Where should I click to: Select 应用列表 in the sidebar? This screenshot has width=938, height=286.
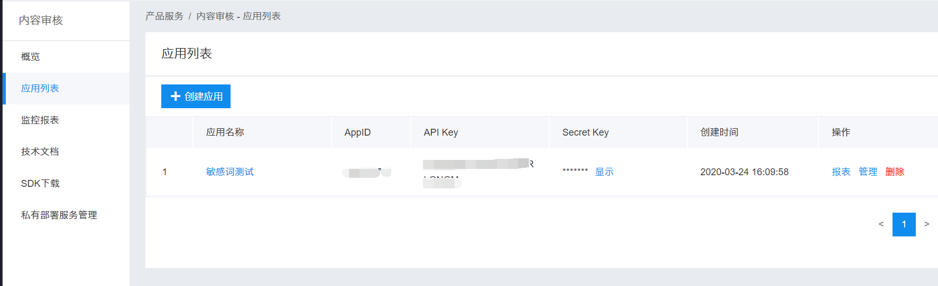coord(66,88)
